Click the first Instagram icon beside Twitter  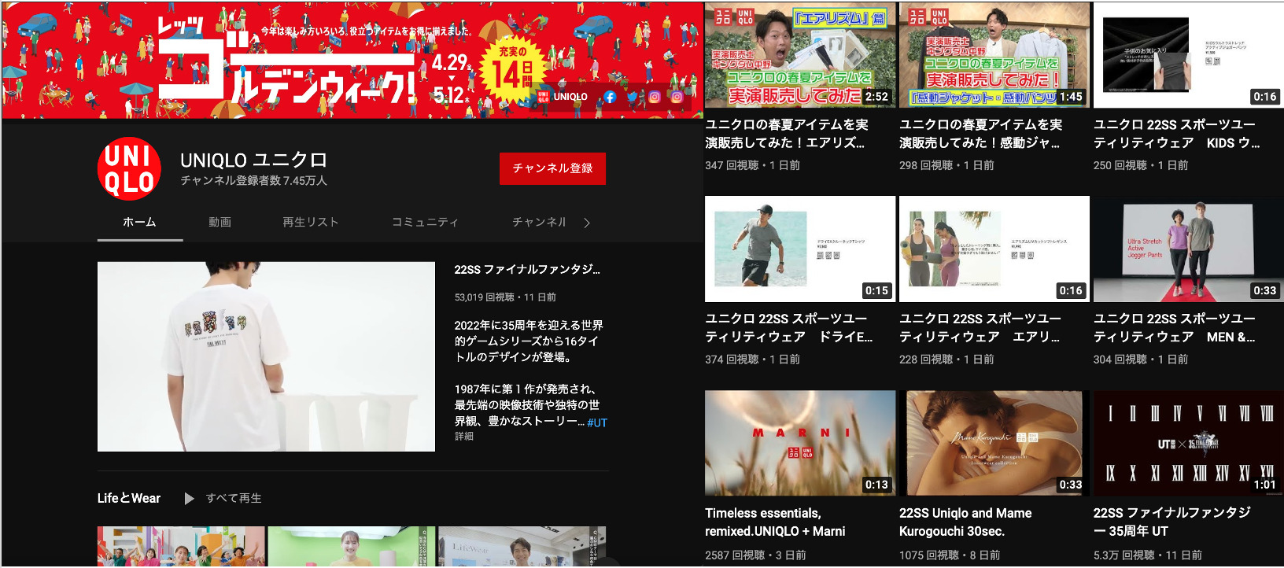654,97
